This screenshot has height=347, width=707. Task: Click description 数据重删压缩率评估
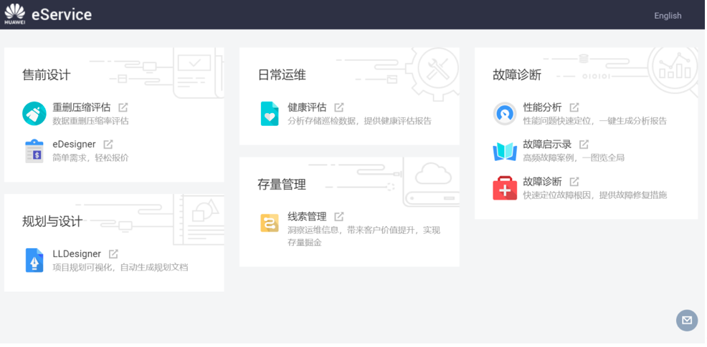tap(90, 121)
